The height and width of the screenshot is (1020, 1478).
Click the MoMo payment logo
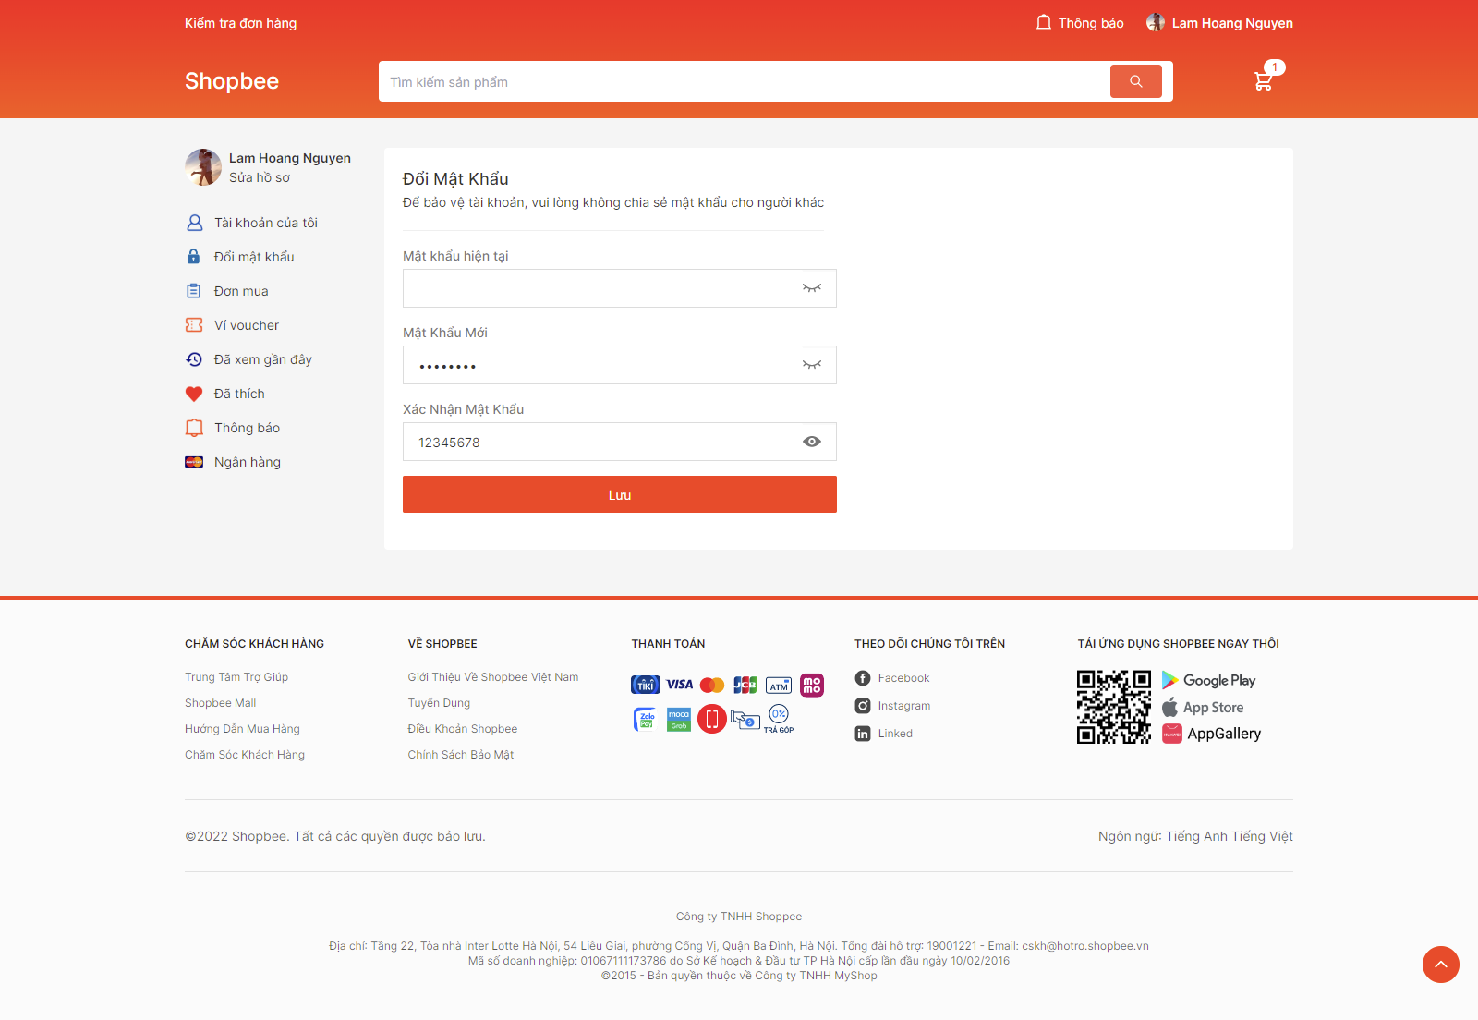[x=812, y=685]
